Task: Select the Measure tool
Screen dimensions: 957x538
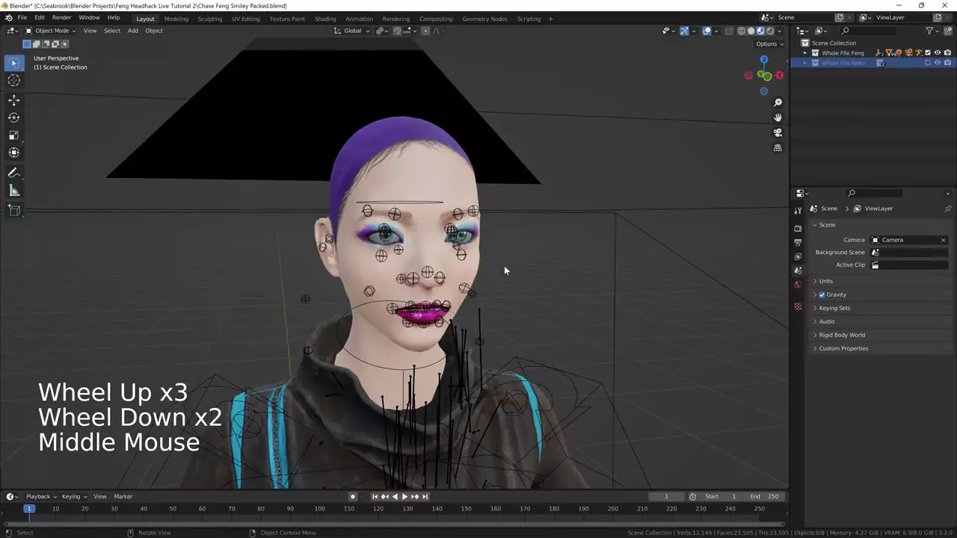Action: coord(13,191)
